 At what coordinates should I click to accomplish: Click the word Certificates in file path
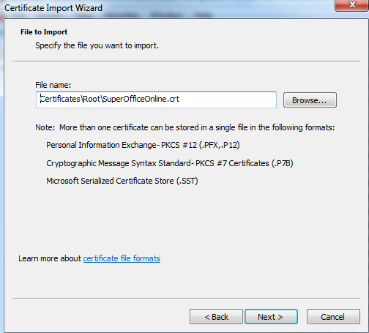tap(60, 99)
